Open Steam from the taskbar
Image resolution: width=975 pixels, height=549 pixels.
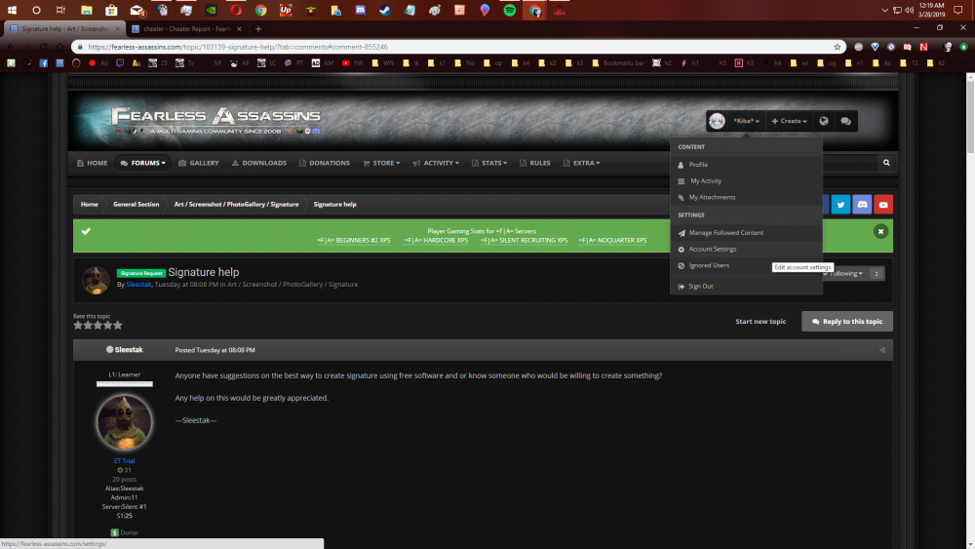coord(385,10)
